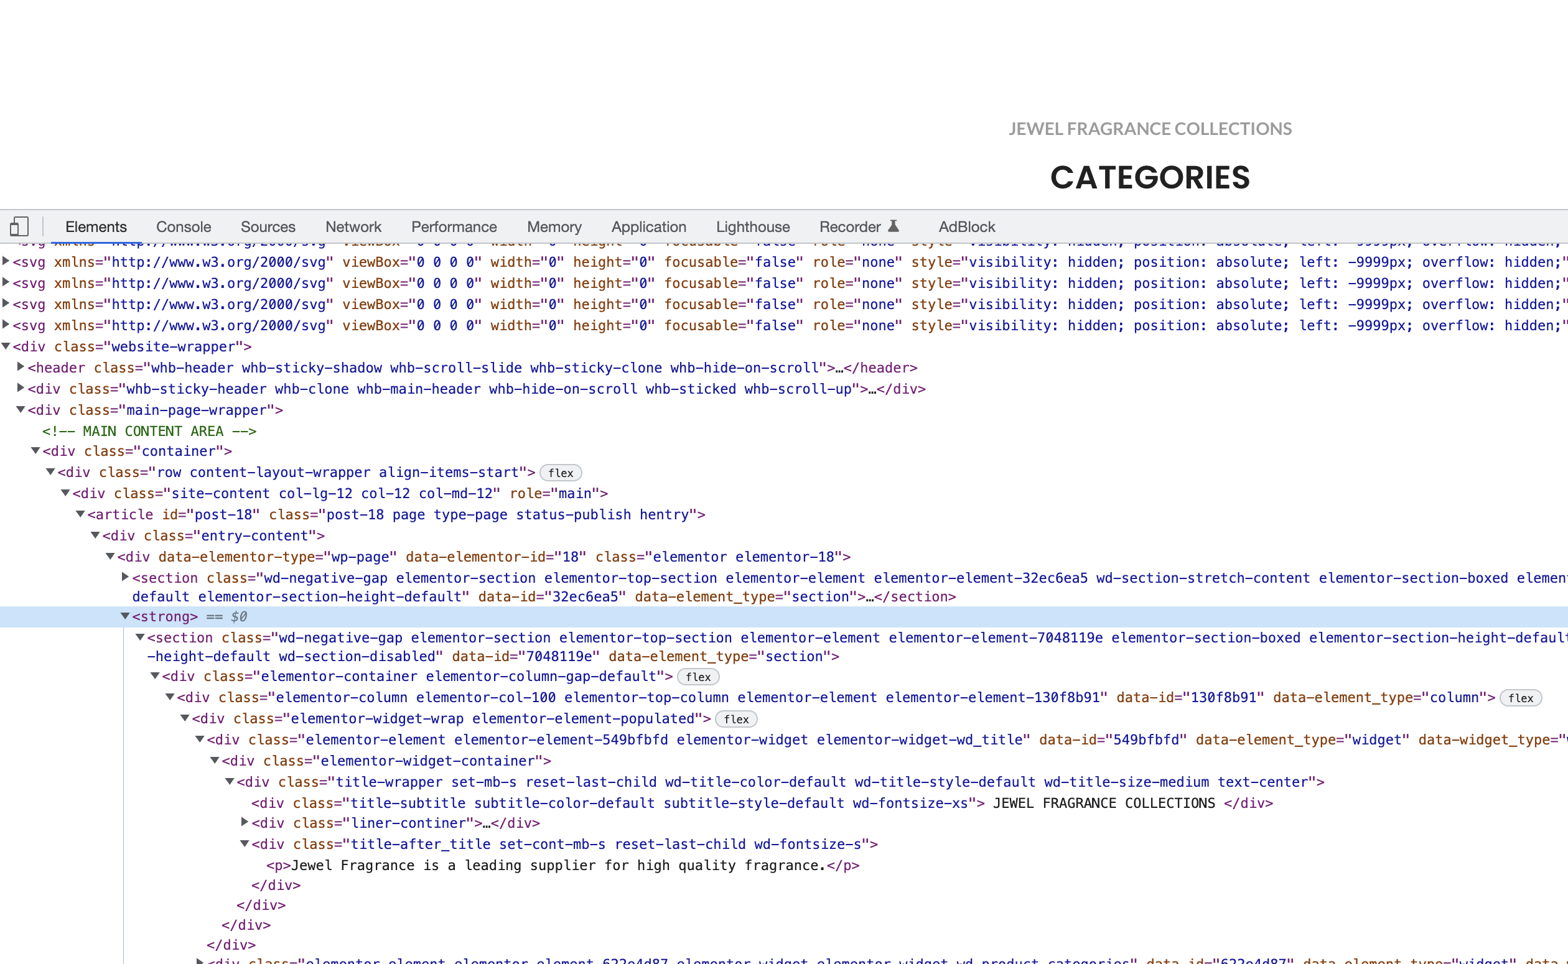The width and height of the screenshot is (1568, 964).
Task: Collapse the website-wrapper div node
Action: tap(6, 346)
